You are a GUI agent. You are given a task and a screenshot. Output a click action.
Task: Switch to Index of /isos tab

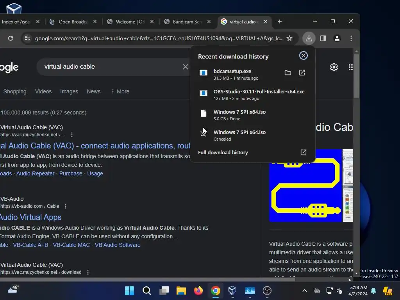click(x=16, y=22)
